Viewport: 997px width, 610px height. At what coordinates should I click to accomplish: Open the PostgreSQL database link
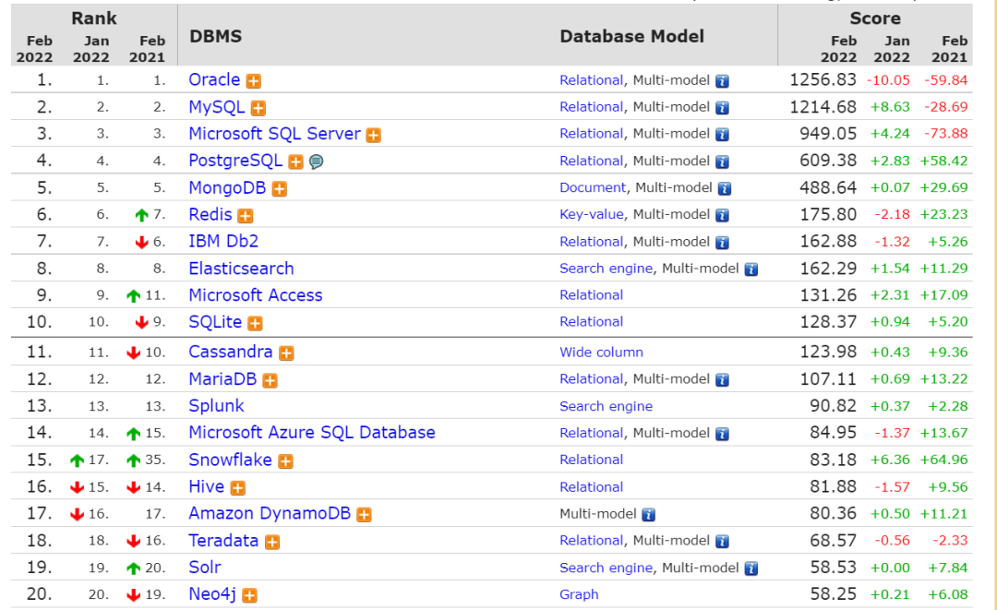pos(234,161)
